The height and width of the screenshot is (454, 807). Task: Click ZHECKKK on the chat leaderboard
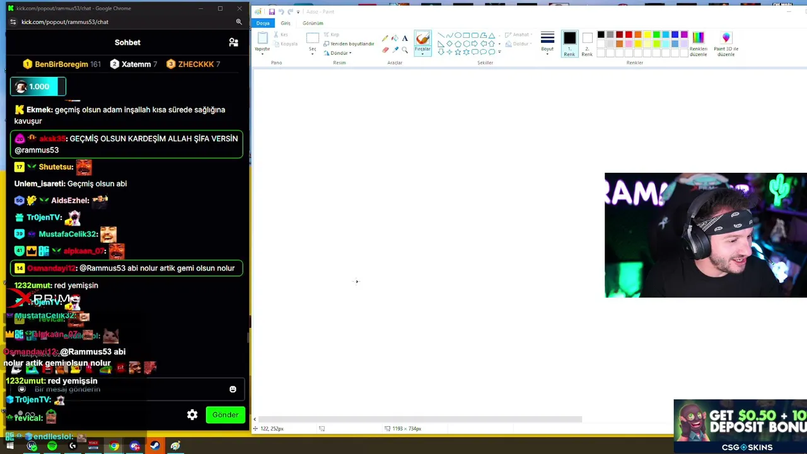pyautogui.click(x=195, y=64)
